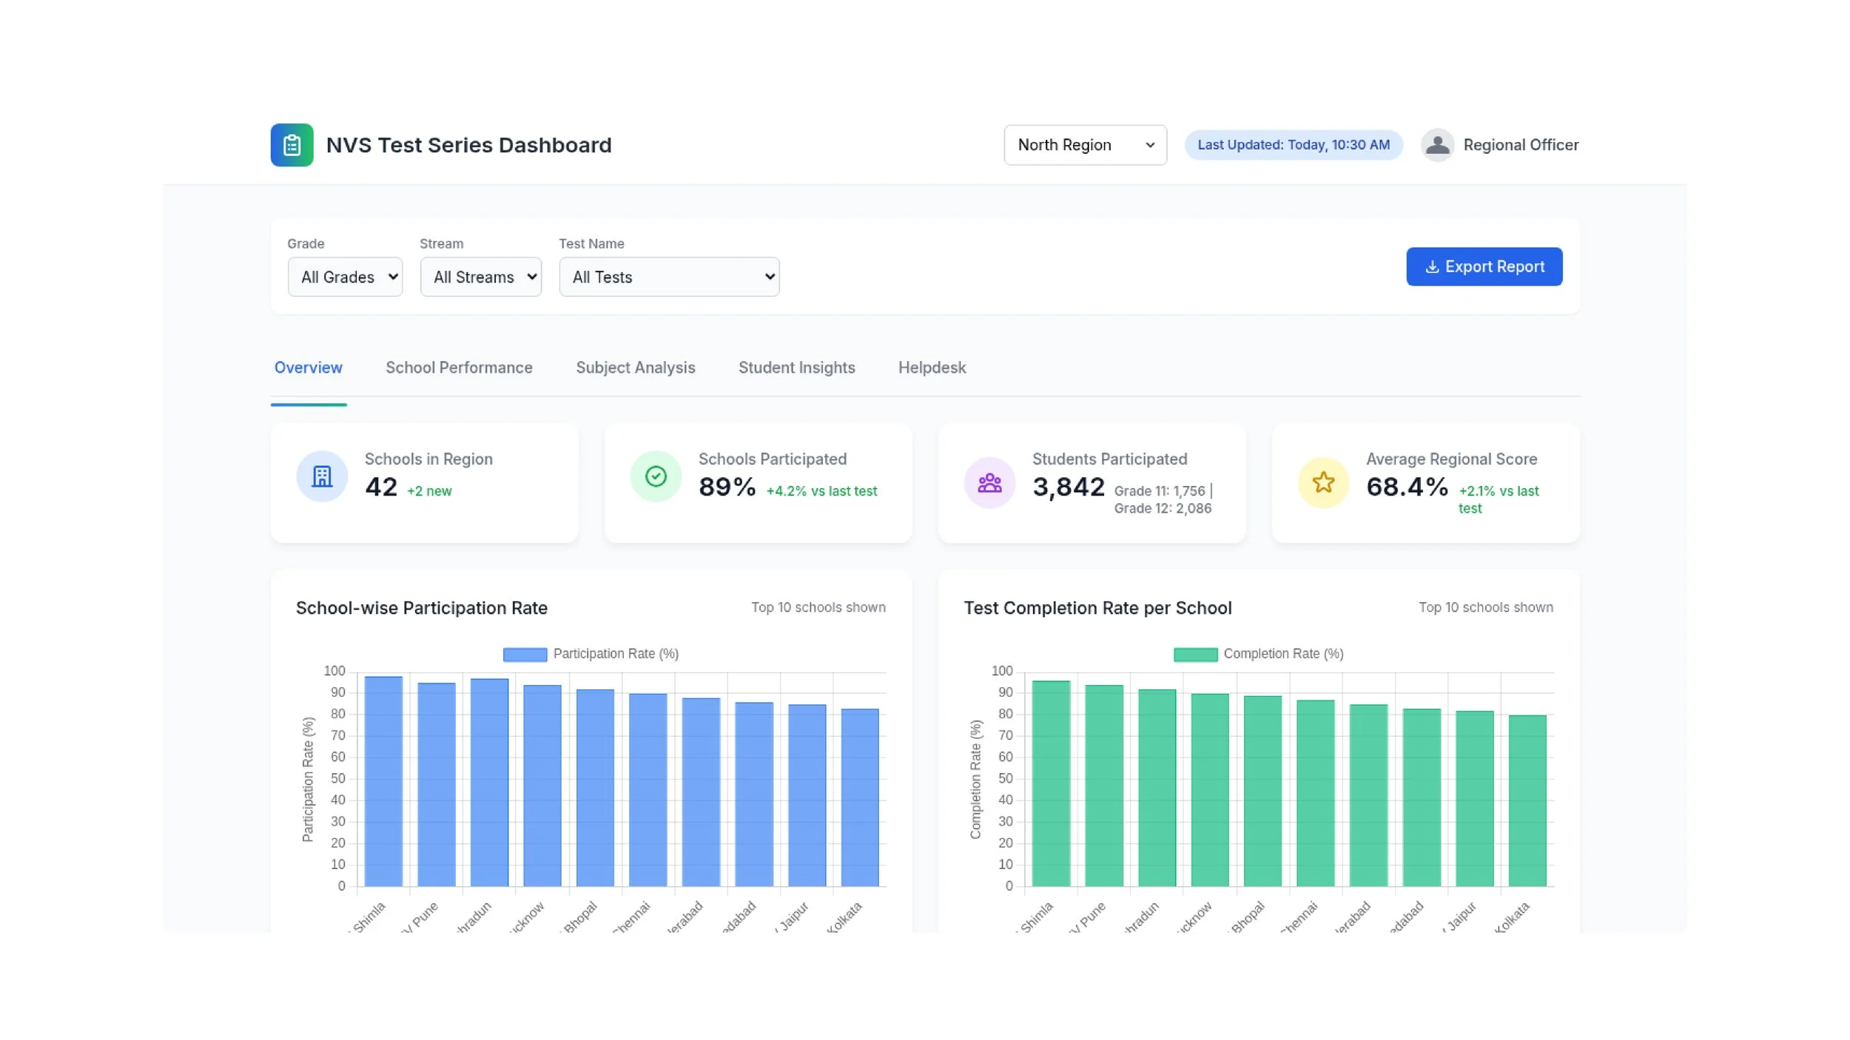The height and width of the screenshot is (1040, 1850).
Task: Click the Regional Officer avatar icon
Action: 1437,145
